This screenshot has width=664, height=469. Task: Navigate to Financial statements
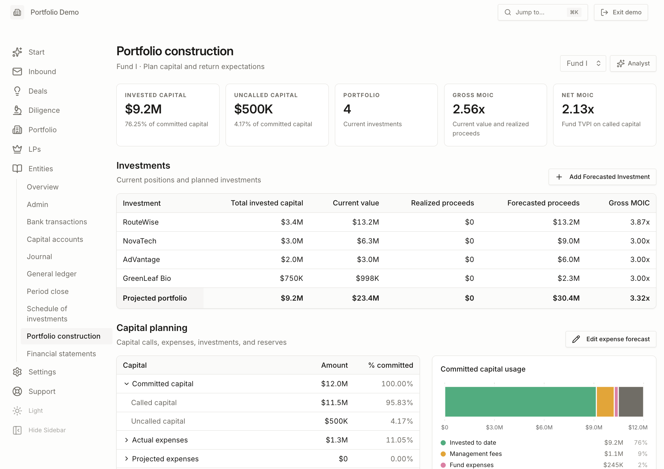pyautogui.click(x=61, y=354)
